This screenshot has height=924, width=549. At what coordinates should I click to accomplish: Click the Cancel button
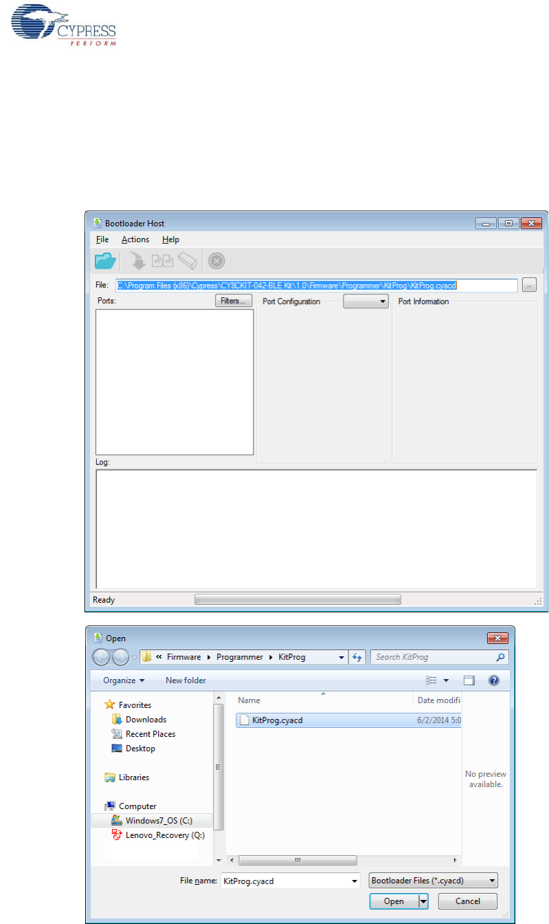[468, 901]
